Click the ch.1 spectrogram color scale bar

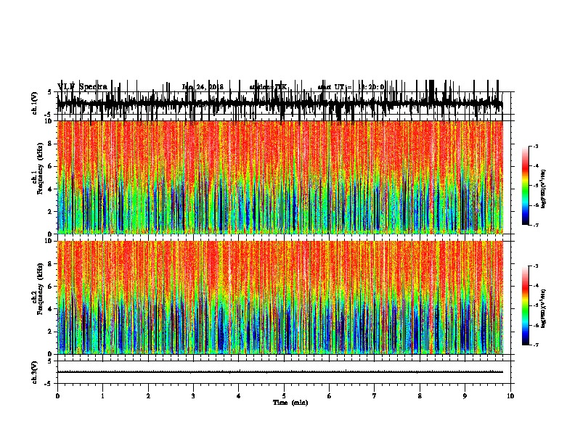tap(526, 186)
